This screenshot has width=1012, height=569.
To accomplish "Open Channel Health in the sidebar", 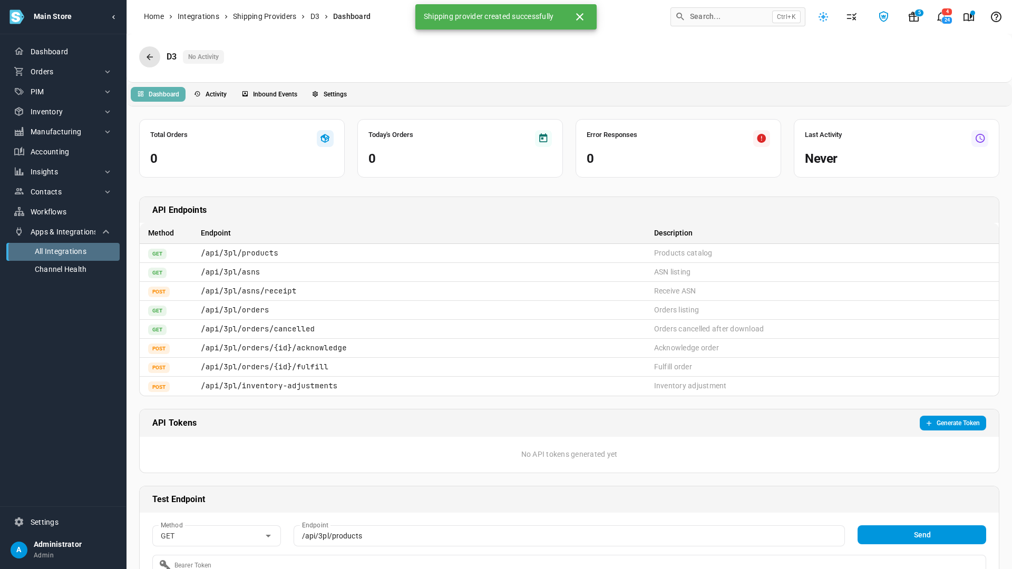I will click(63, 269).
